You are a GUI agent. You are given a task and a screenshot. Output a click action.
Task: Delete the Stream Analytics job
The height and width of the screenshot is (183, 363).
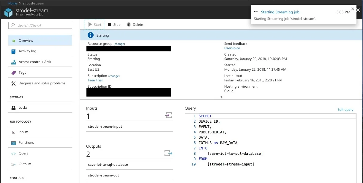pyautogui.click(x=135, y=25)
